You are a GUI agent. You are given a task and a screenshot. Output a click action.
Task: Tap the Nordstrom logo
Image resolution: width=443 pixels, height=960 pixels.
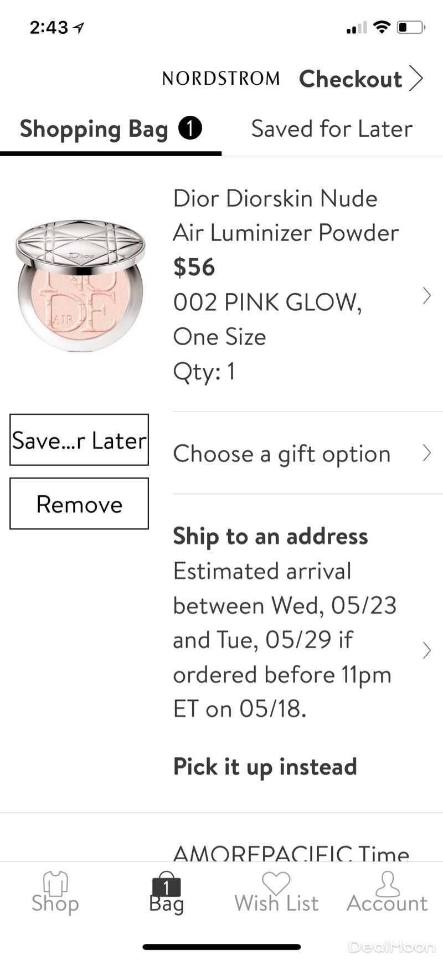[x=221, y=79]
